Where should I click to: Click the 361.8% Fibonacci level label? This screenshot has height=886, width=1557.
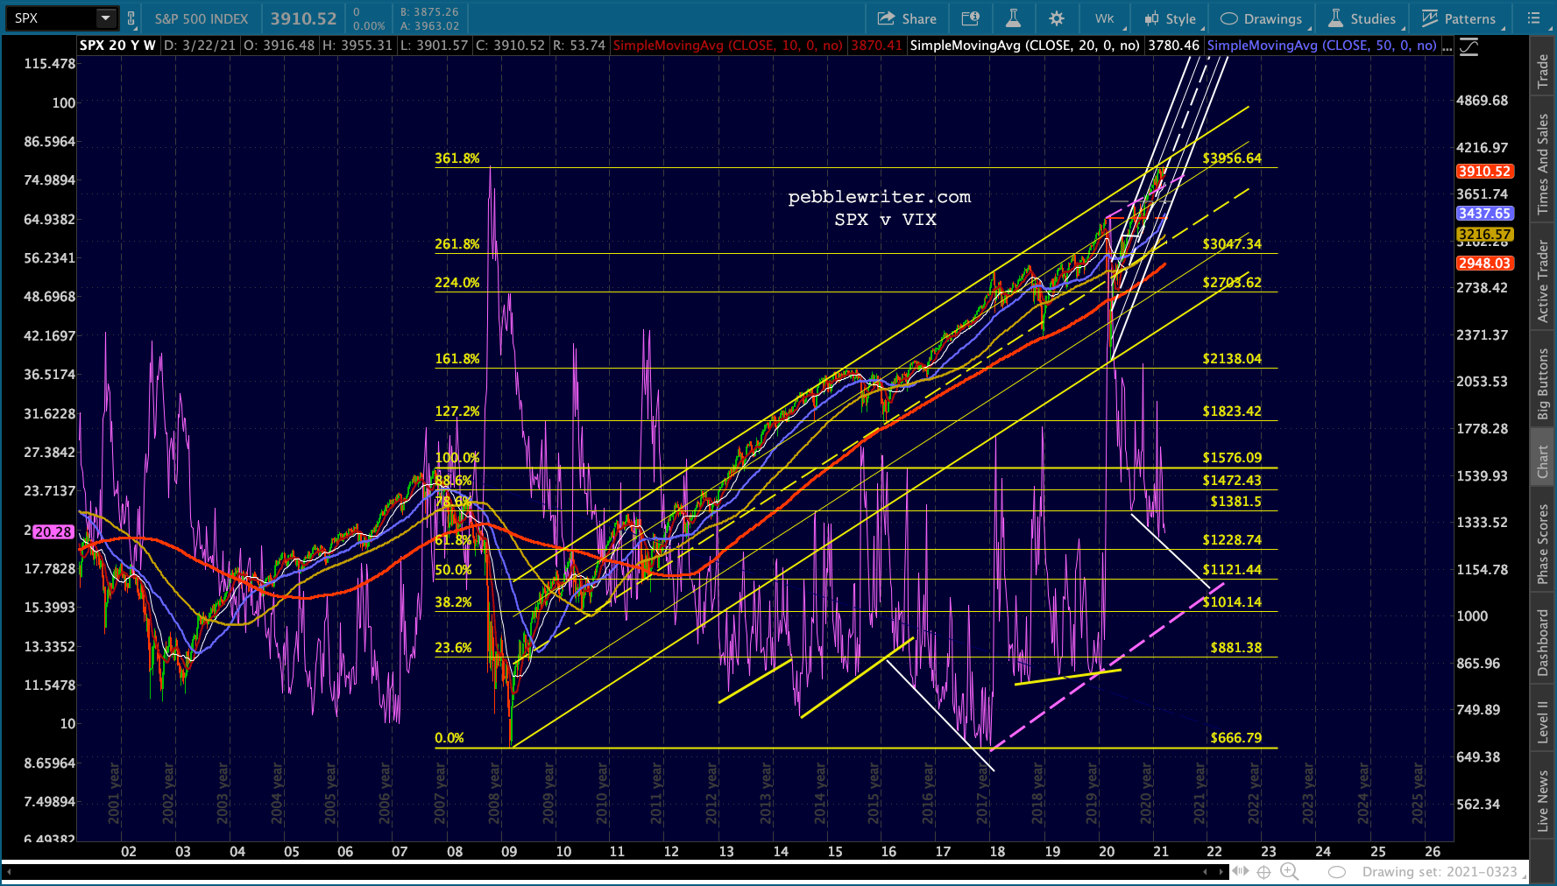pos(457,158)
